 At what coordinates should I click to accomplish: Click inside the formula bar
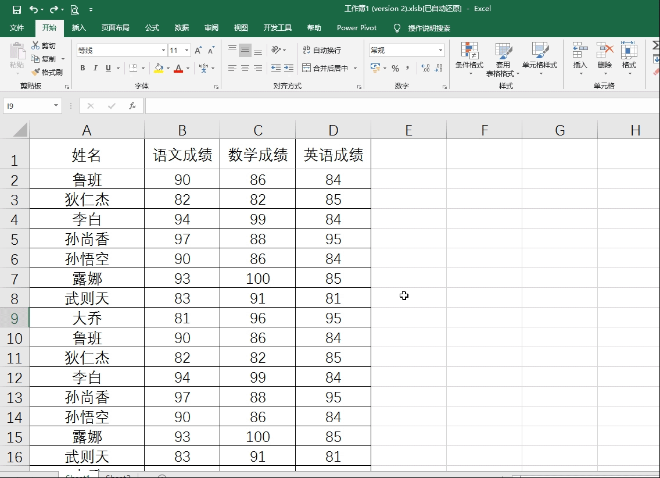[x=402, y=106]
